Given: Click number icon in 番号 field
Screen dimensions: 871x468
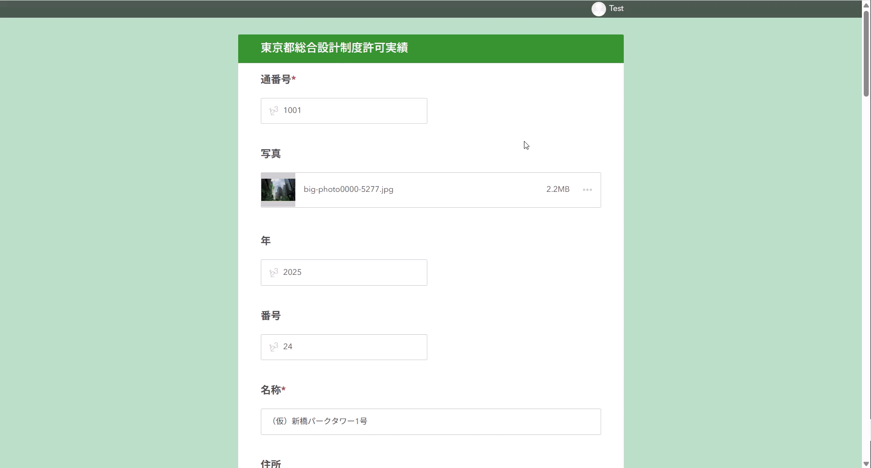Looking at the screenshot, I should coord(274,347).
